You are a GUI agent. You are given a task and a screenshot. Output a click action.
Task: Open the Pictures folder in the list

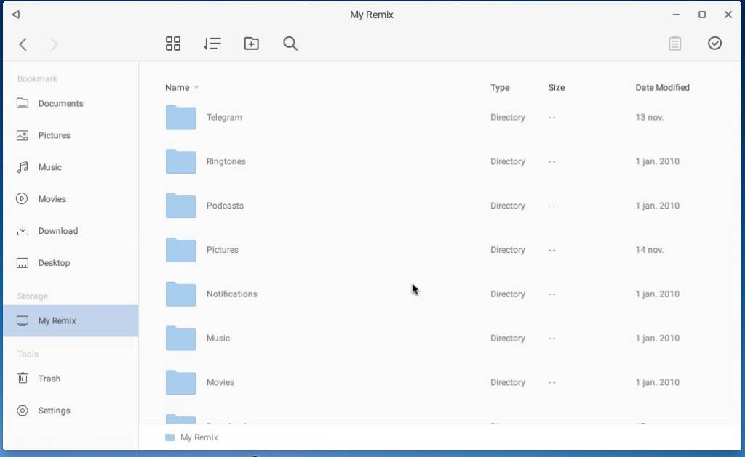(x=223, y=250)
